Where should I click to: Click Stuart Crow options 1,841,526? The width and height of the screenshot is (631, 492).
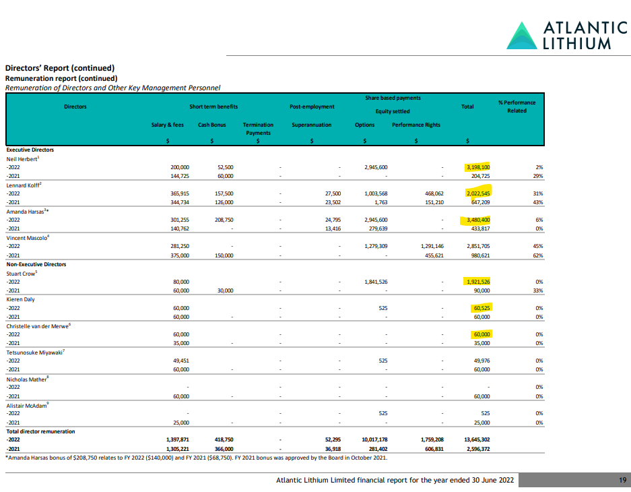376,282
